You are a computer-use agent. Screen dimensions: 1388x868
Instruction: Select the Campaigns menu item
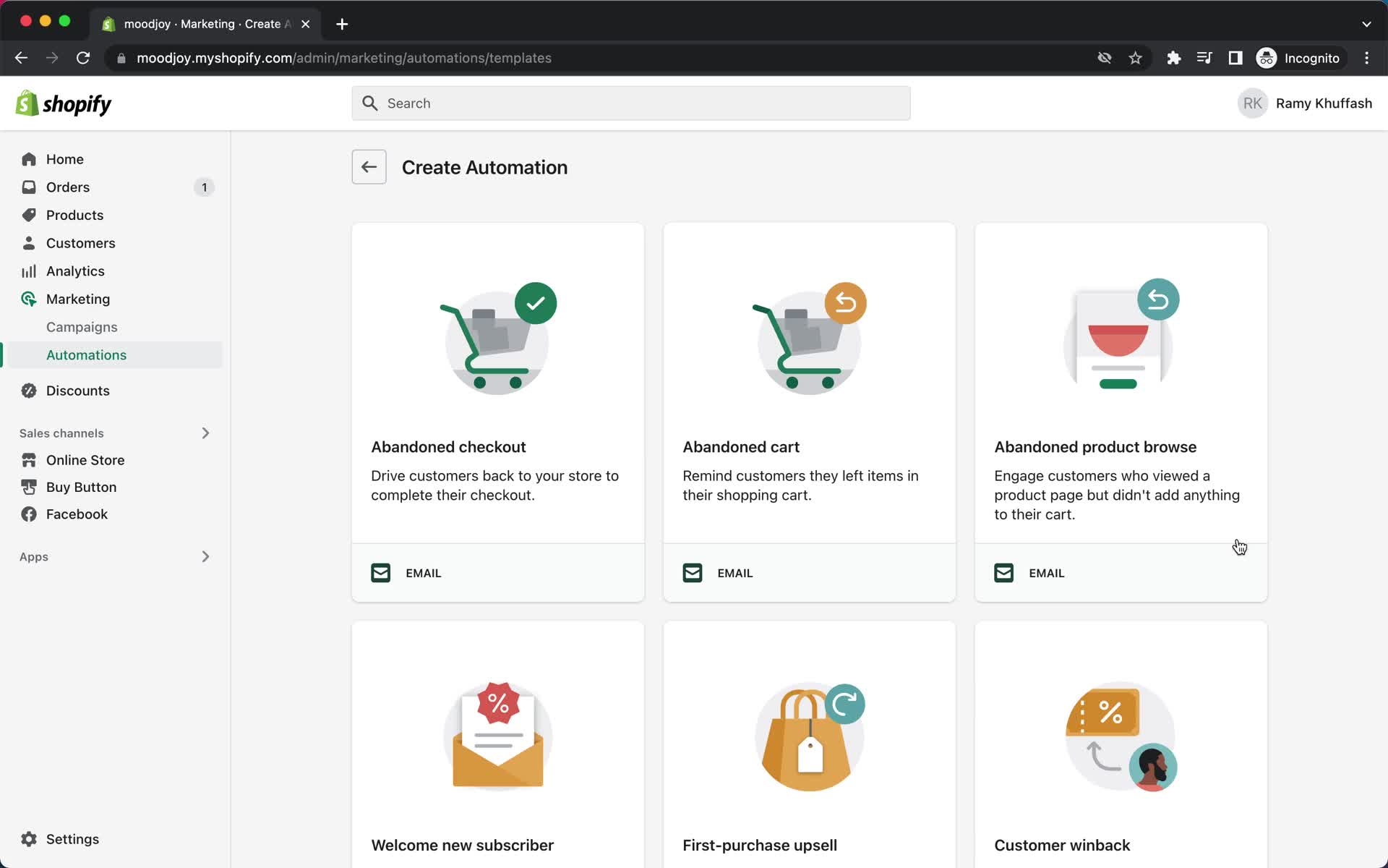coord(82,327)
